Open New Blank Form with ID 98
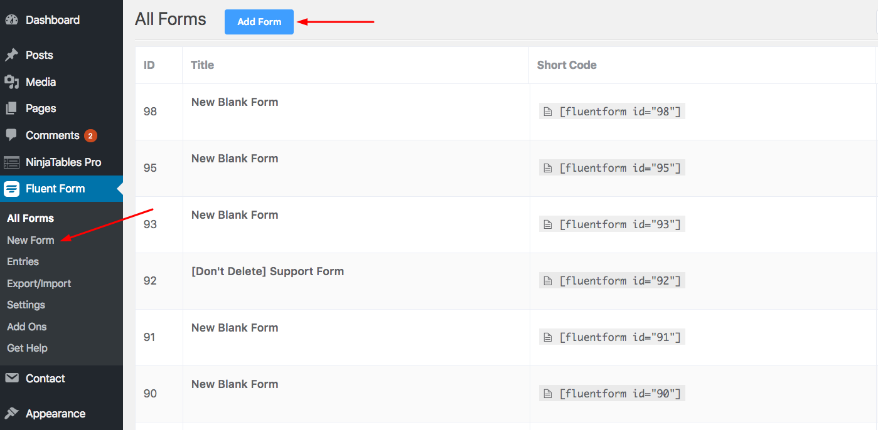878x430 pixels. pos(235,102)
